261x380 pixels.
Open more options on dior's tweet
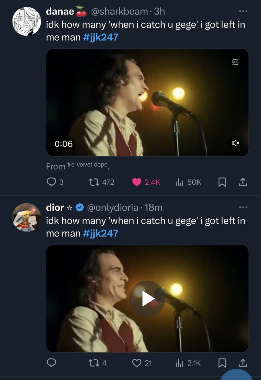[243, 207]
